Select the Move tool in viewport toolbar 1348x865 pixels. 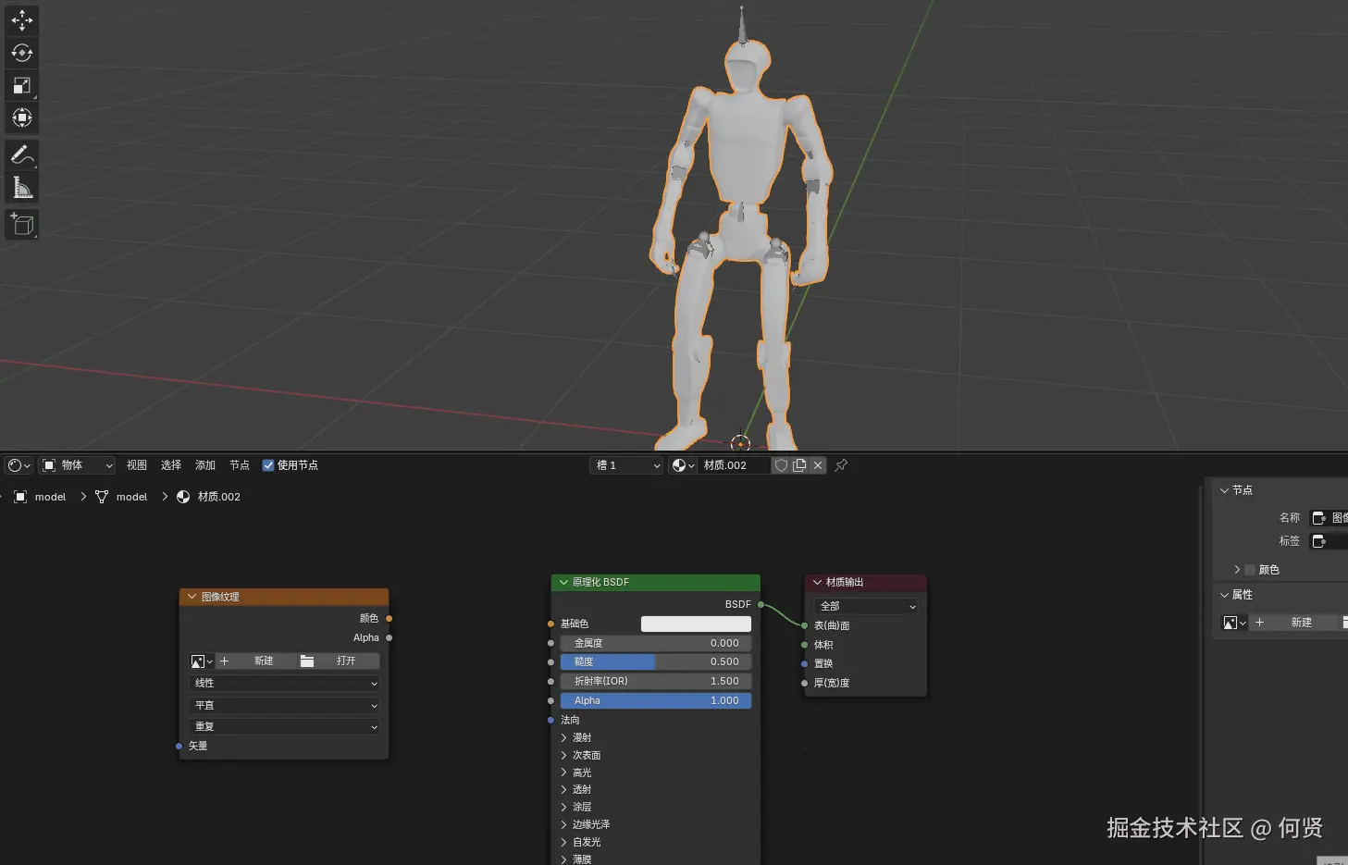click(x=21, y=19)
